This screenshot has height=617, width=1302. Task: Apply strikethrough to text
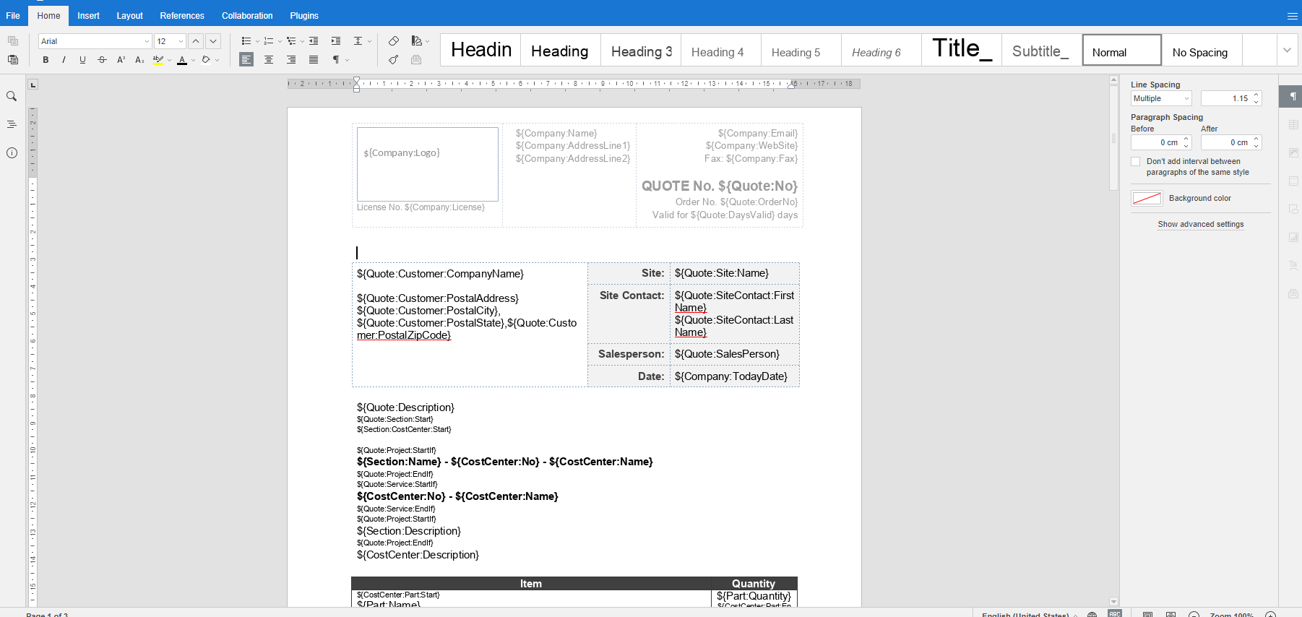[x=102, y=60]
